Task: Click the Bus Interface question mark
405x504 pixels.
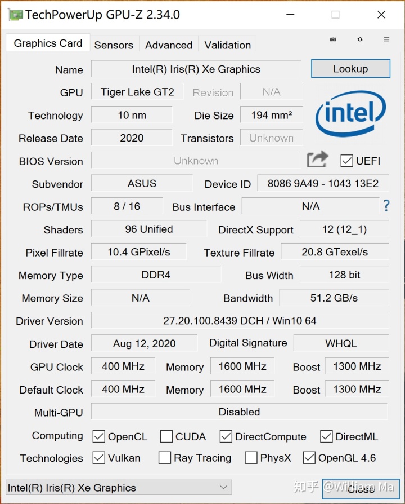Action: coord(386,206)
